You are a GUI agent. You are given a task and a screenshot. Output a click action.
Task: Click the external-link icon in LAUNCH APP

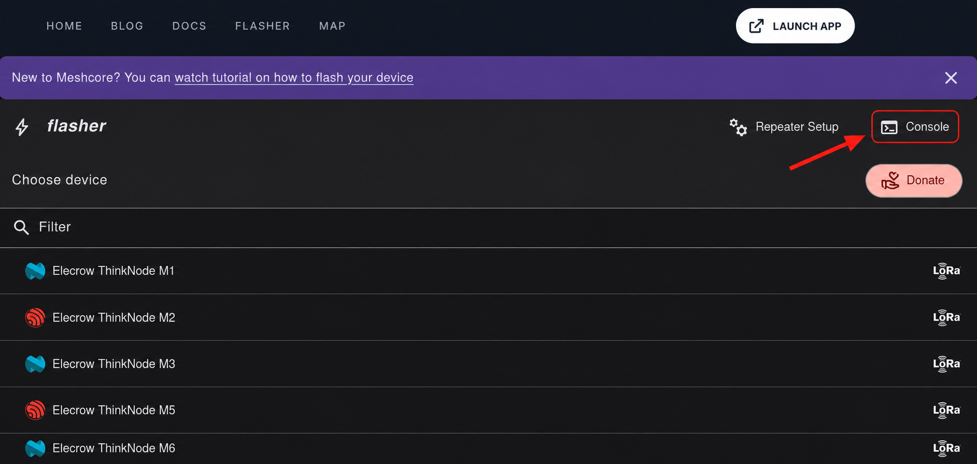[756, 26]
